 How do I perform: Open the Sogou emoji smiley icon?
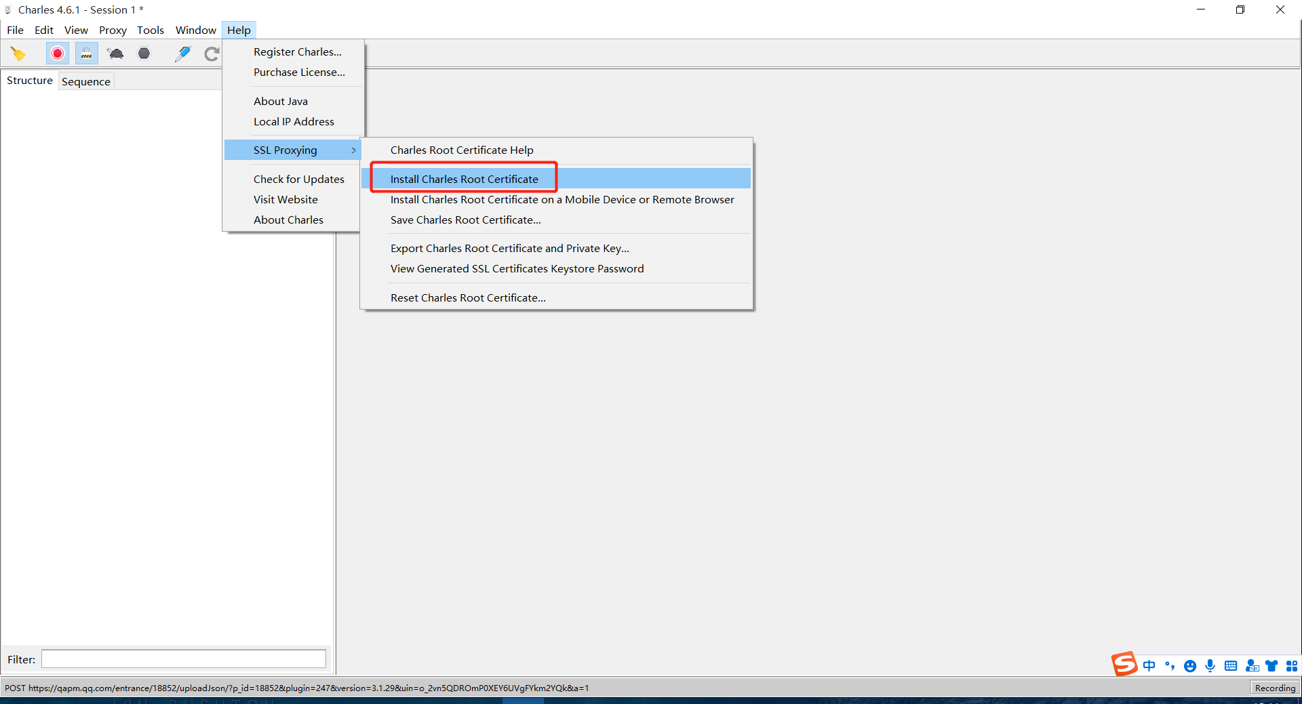click(x=1189, y=666)
